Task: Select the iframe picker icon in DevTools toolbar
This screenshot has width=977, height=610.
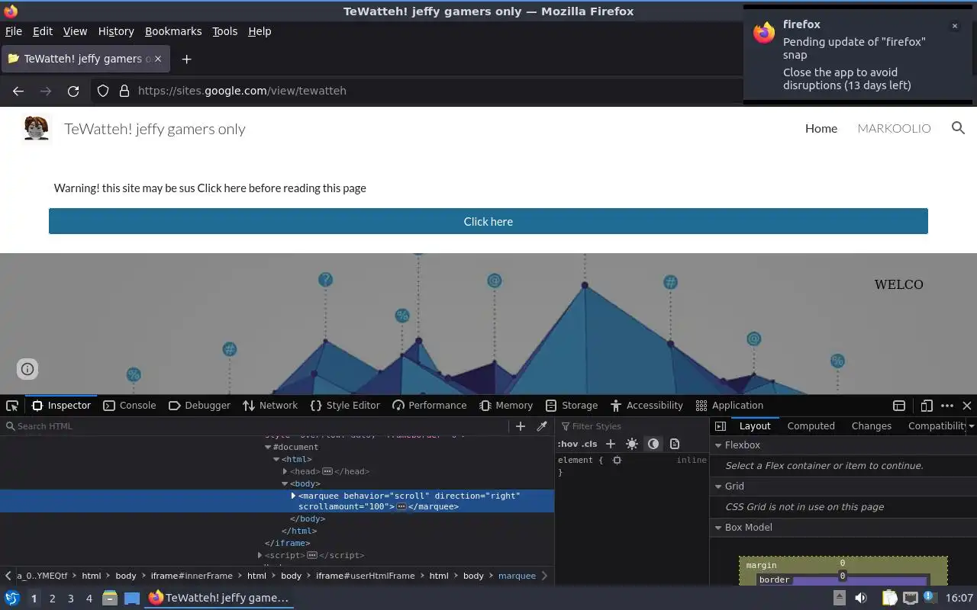Action: [x=899, y=406]
